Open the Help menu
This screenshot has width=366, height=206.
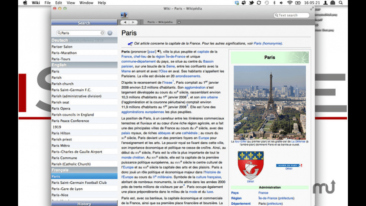point(102,3)
